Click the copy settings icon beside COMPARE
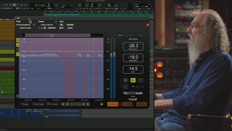Viewport: 232px width, 131px height. tap(45, 28)
